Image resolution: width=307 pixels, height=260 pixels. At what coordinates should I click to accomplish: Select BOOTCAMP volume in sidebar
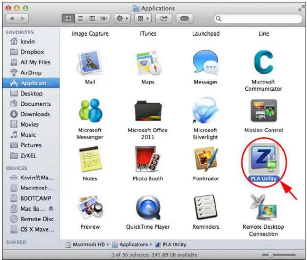click(x=31, y=198)
